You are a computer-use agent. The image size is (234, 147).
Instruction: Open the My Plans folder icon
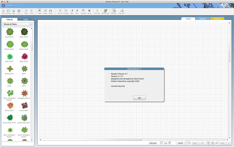pyautogui.click(x=9, y=11)
